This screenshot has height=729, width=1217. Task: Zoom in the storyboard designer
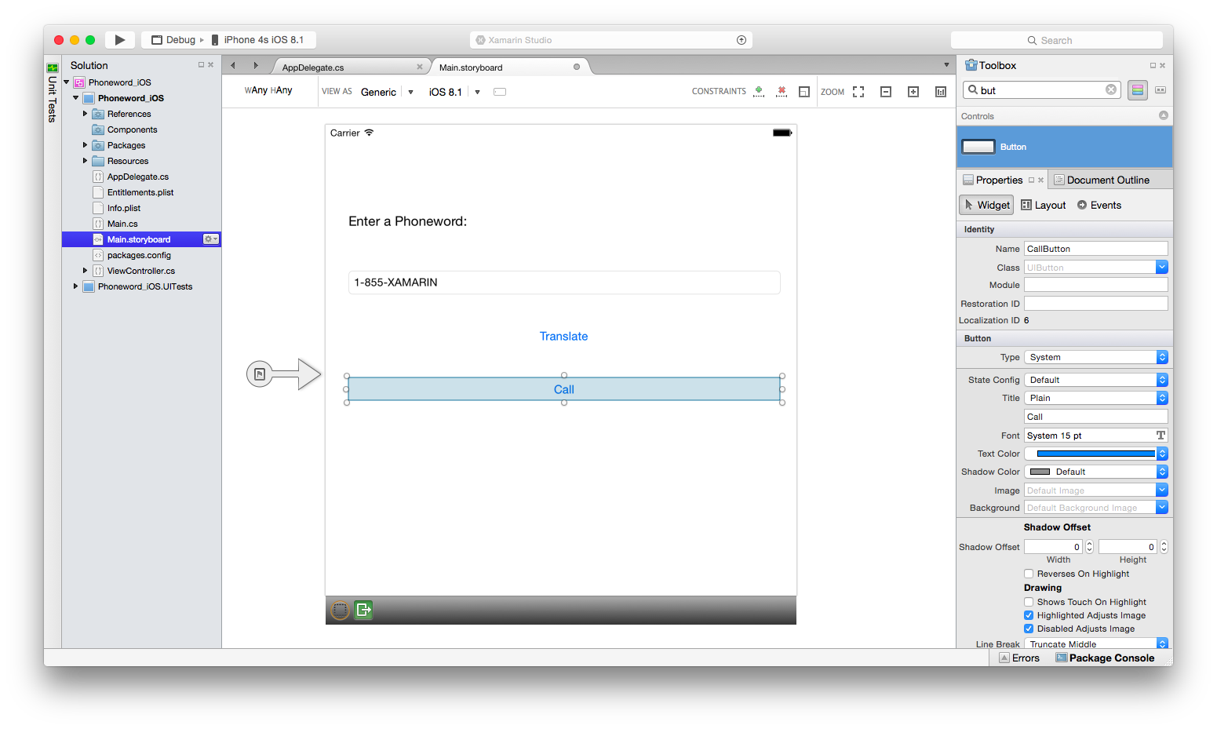tap(913, 92)
